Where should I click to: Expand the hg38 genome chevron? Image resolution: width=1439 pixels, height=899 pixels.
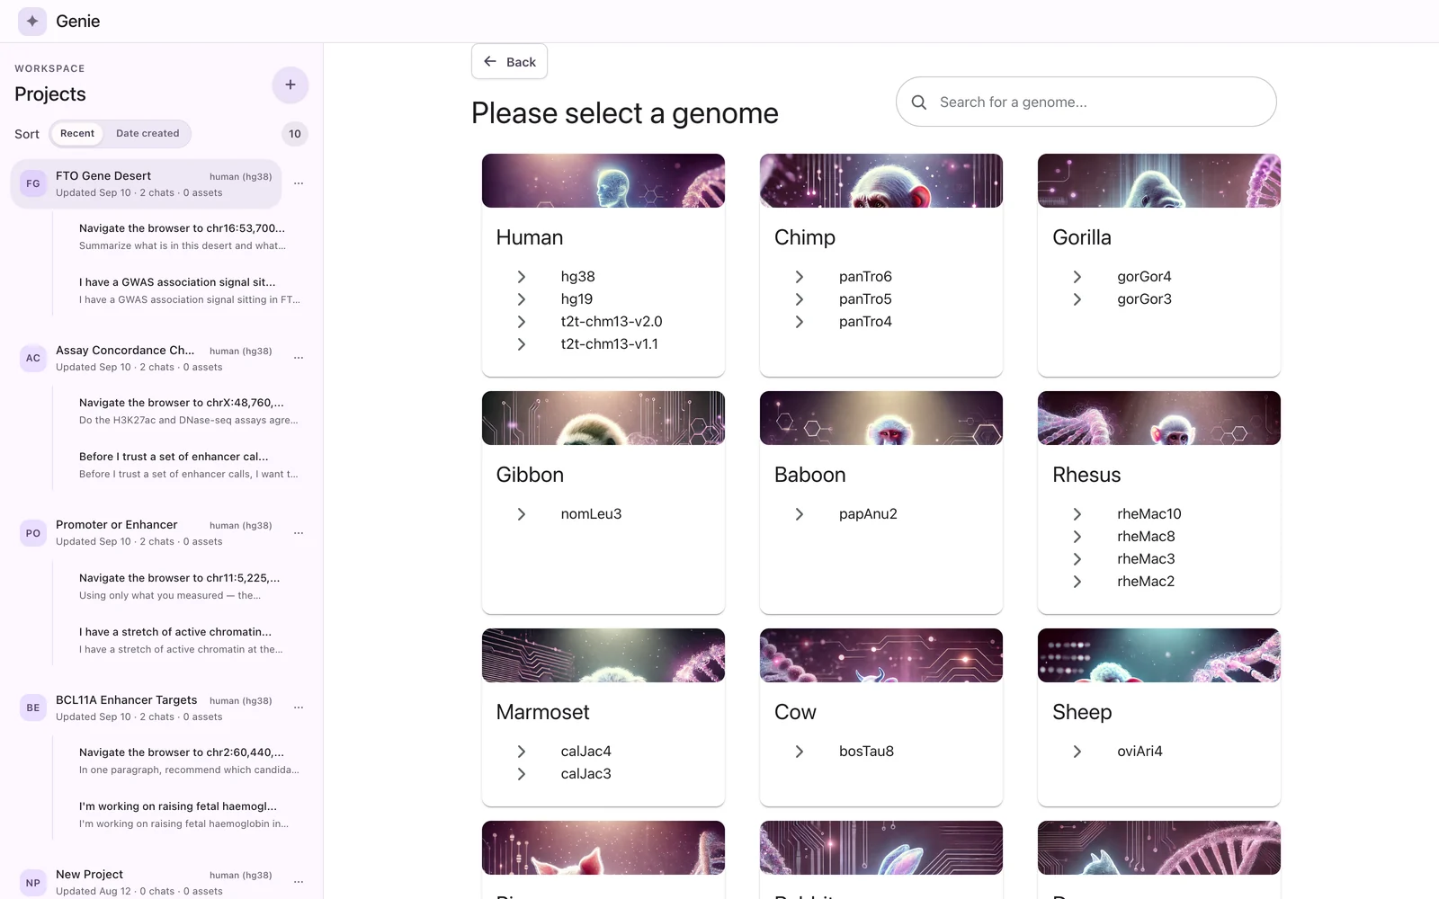(522, 277)
